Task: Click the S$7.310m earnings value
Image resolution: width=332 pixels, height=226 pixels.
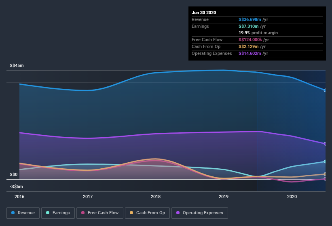Action: tap(248, 26)
